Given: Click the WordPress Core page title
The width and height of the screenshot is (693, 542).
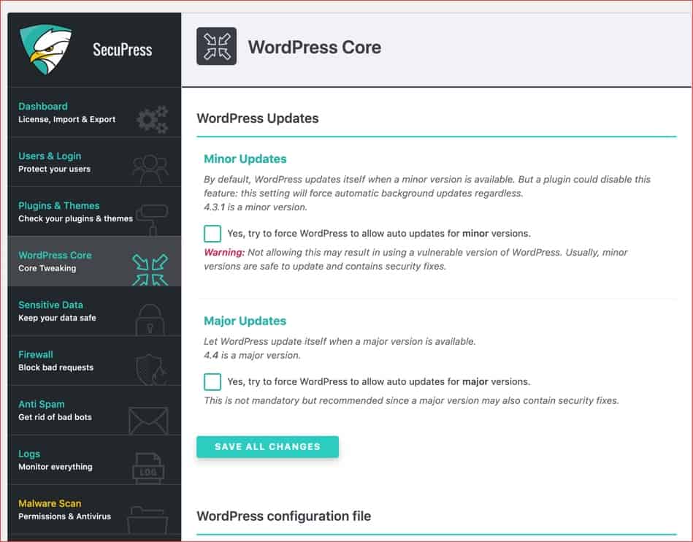Looking at the screenshot, I should pyautogui.click(x=314, y=47).
